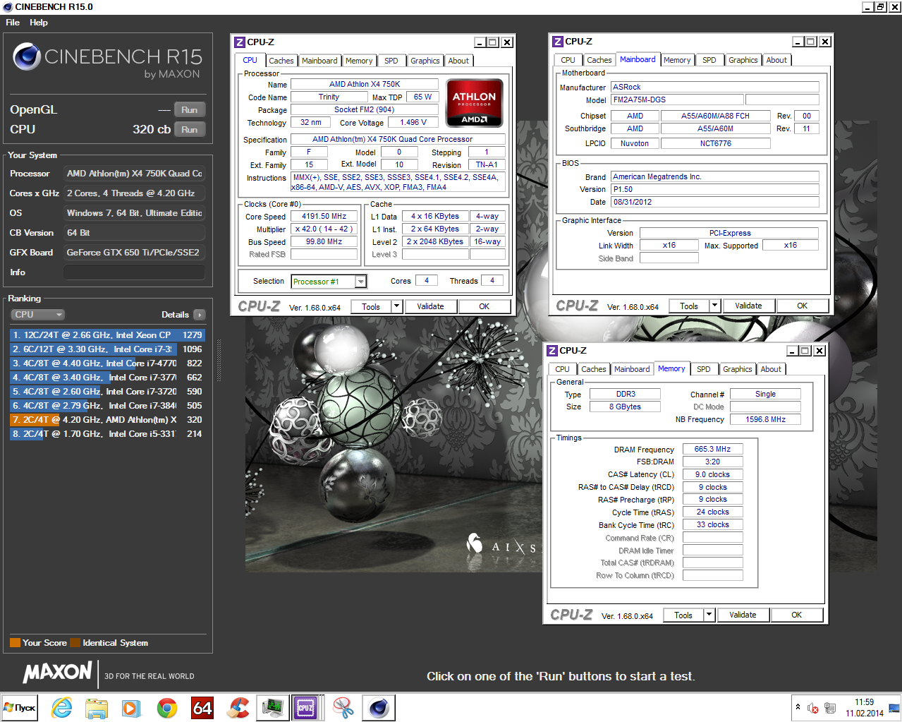Open Graphics tab in CPU-Z Mainboard window
This screenshot has width=902, height=722.
(x=743, y=60)
